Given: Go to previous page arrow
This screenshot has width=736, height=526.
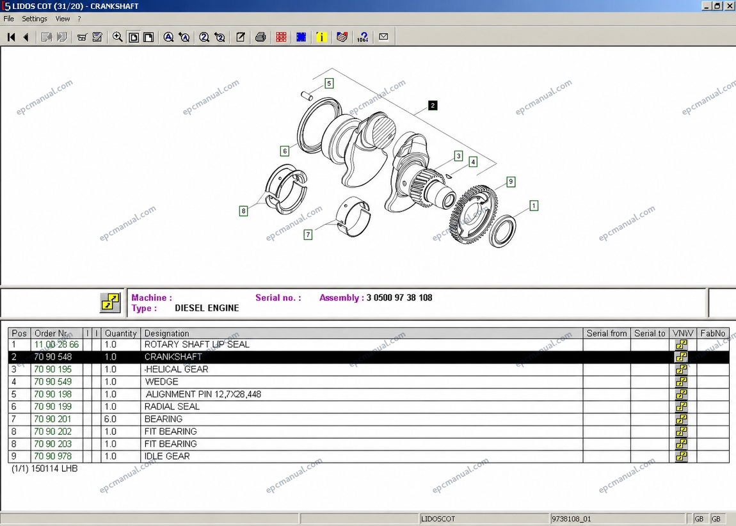Looking at the screenshot, I should click(26, 37).
